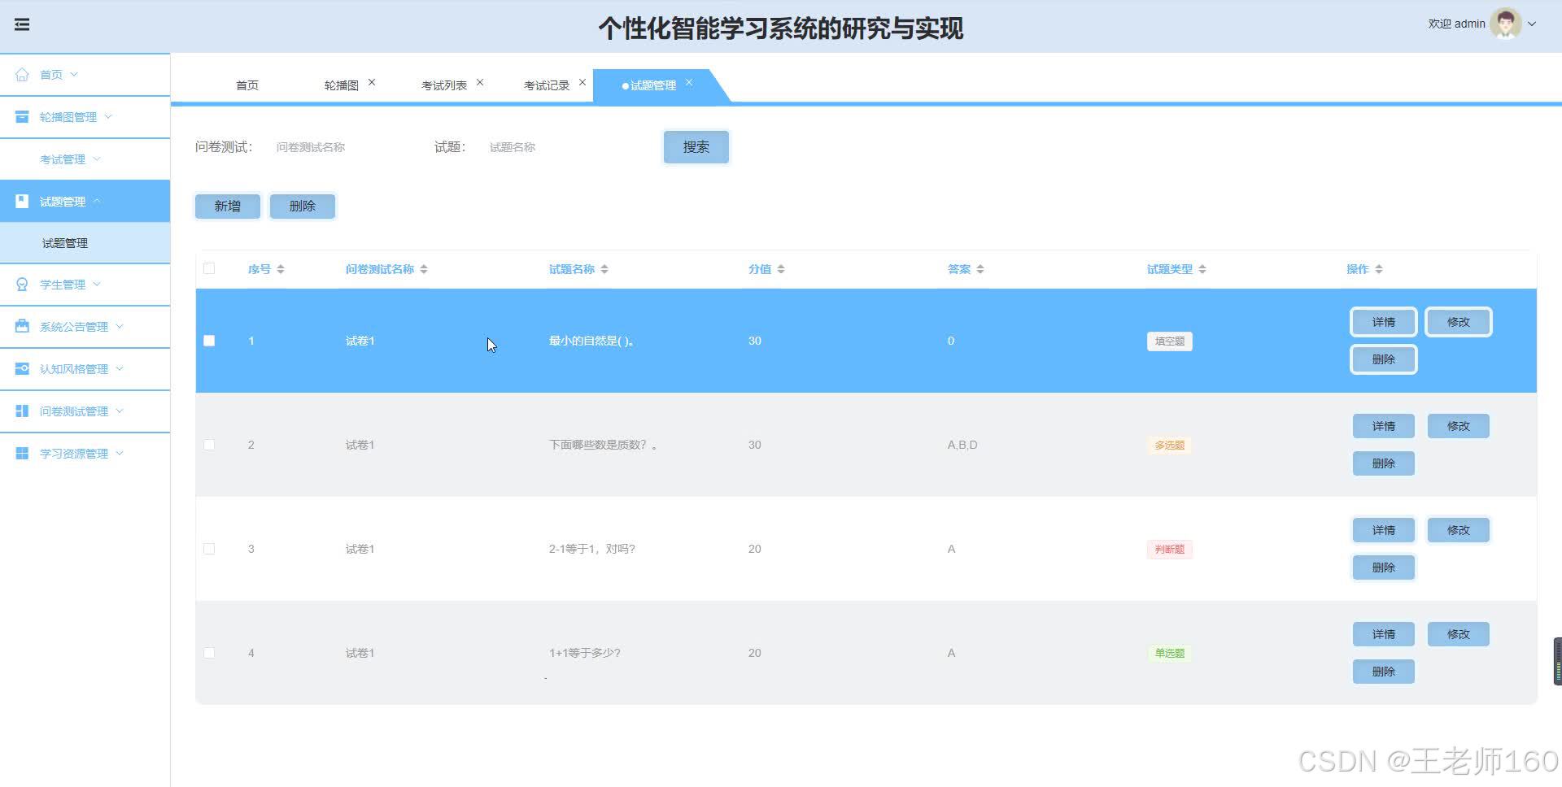1562x787 pixels.
Task: Click the toolbar 删除 button
Action: pos(303,207)
